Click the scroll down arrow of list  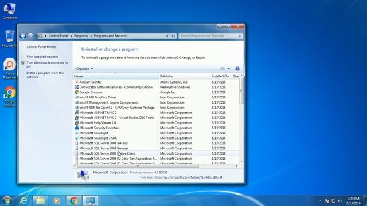tap(241, 161)
